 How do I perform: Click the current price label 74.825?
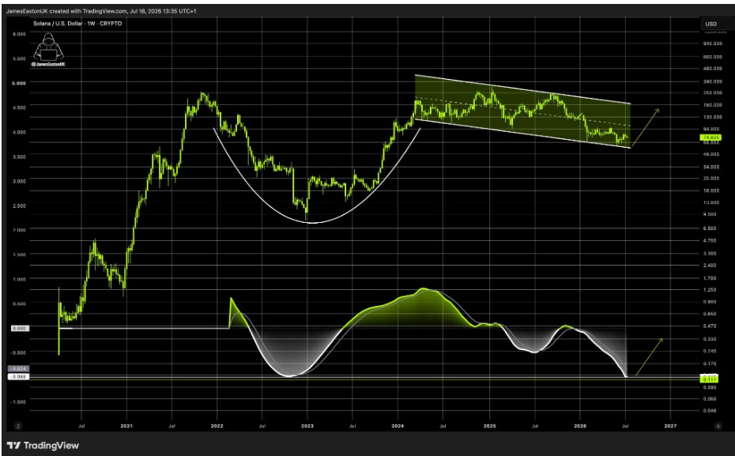click(x=711, y=138)
